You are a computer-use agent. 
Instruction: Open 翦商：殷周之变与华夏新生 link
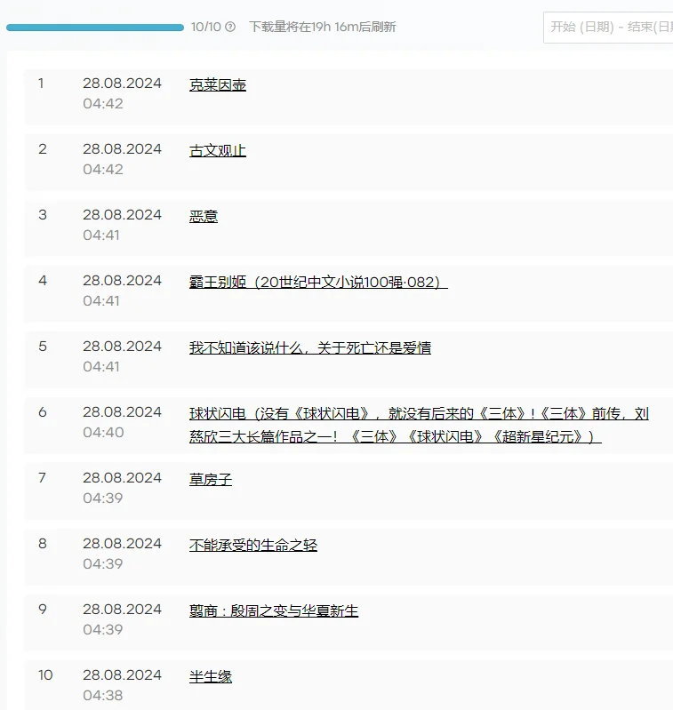pyautogui.click(x=274, y=610)
